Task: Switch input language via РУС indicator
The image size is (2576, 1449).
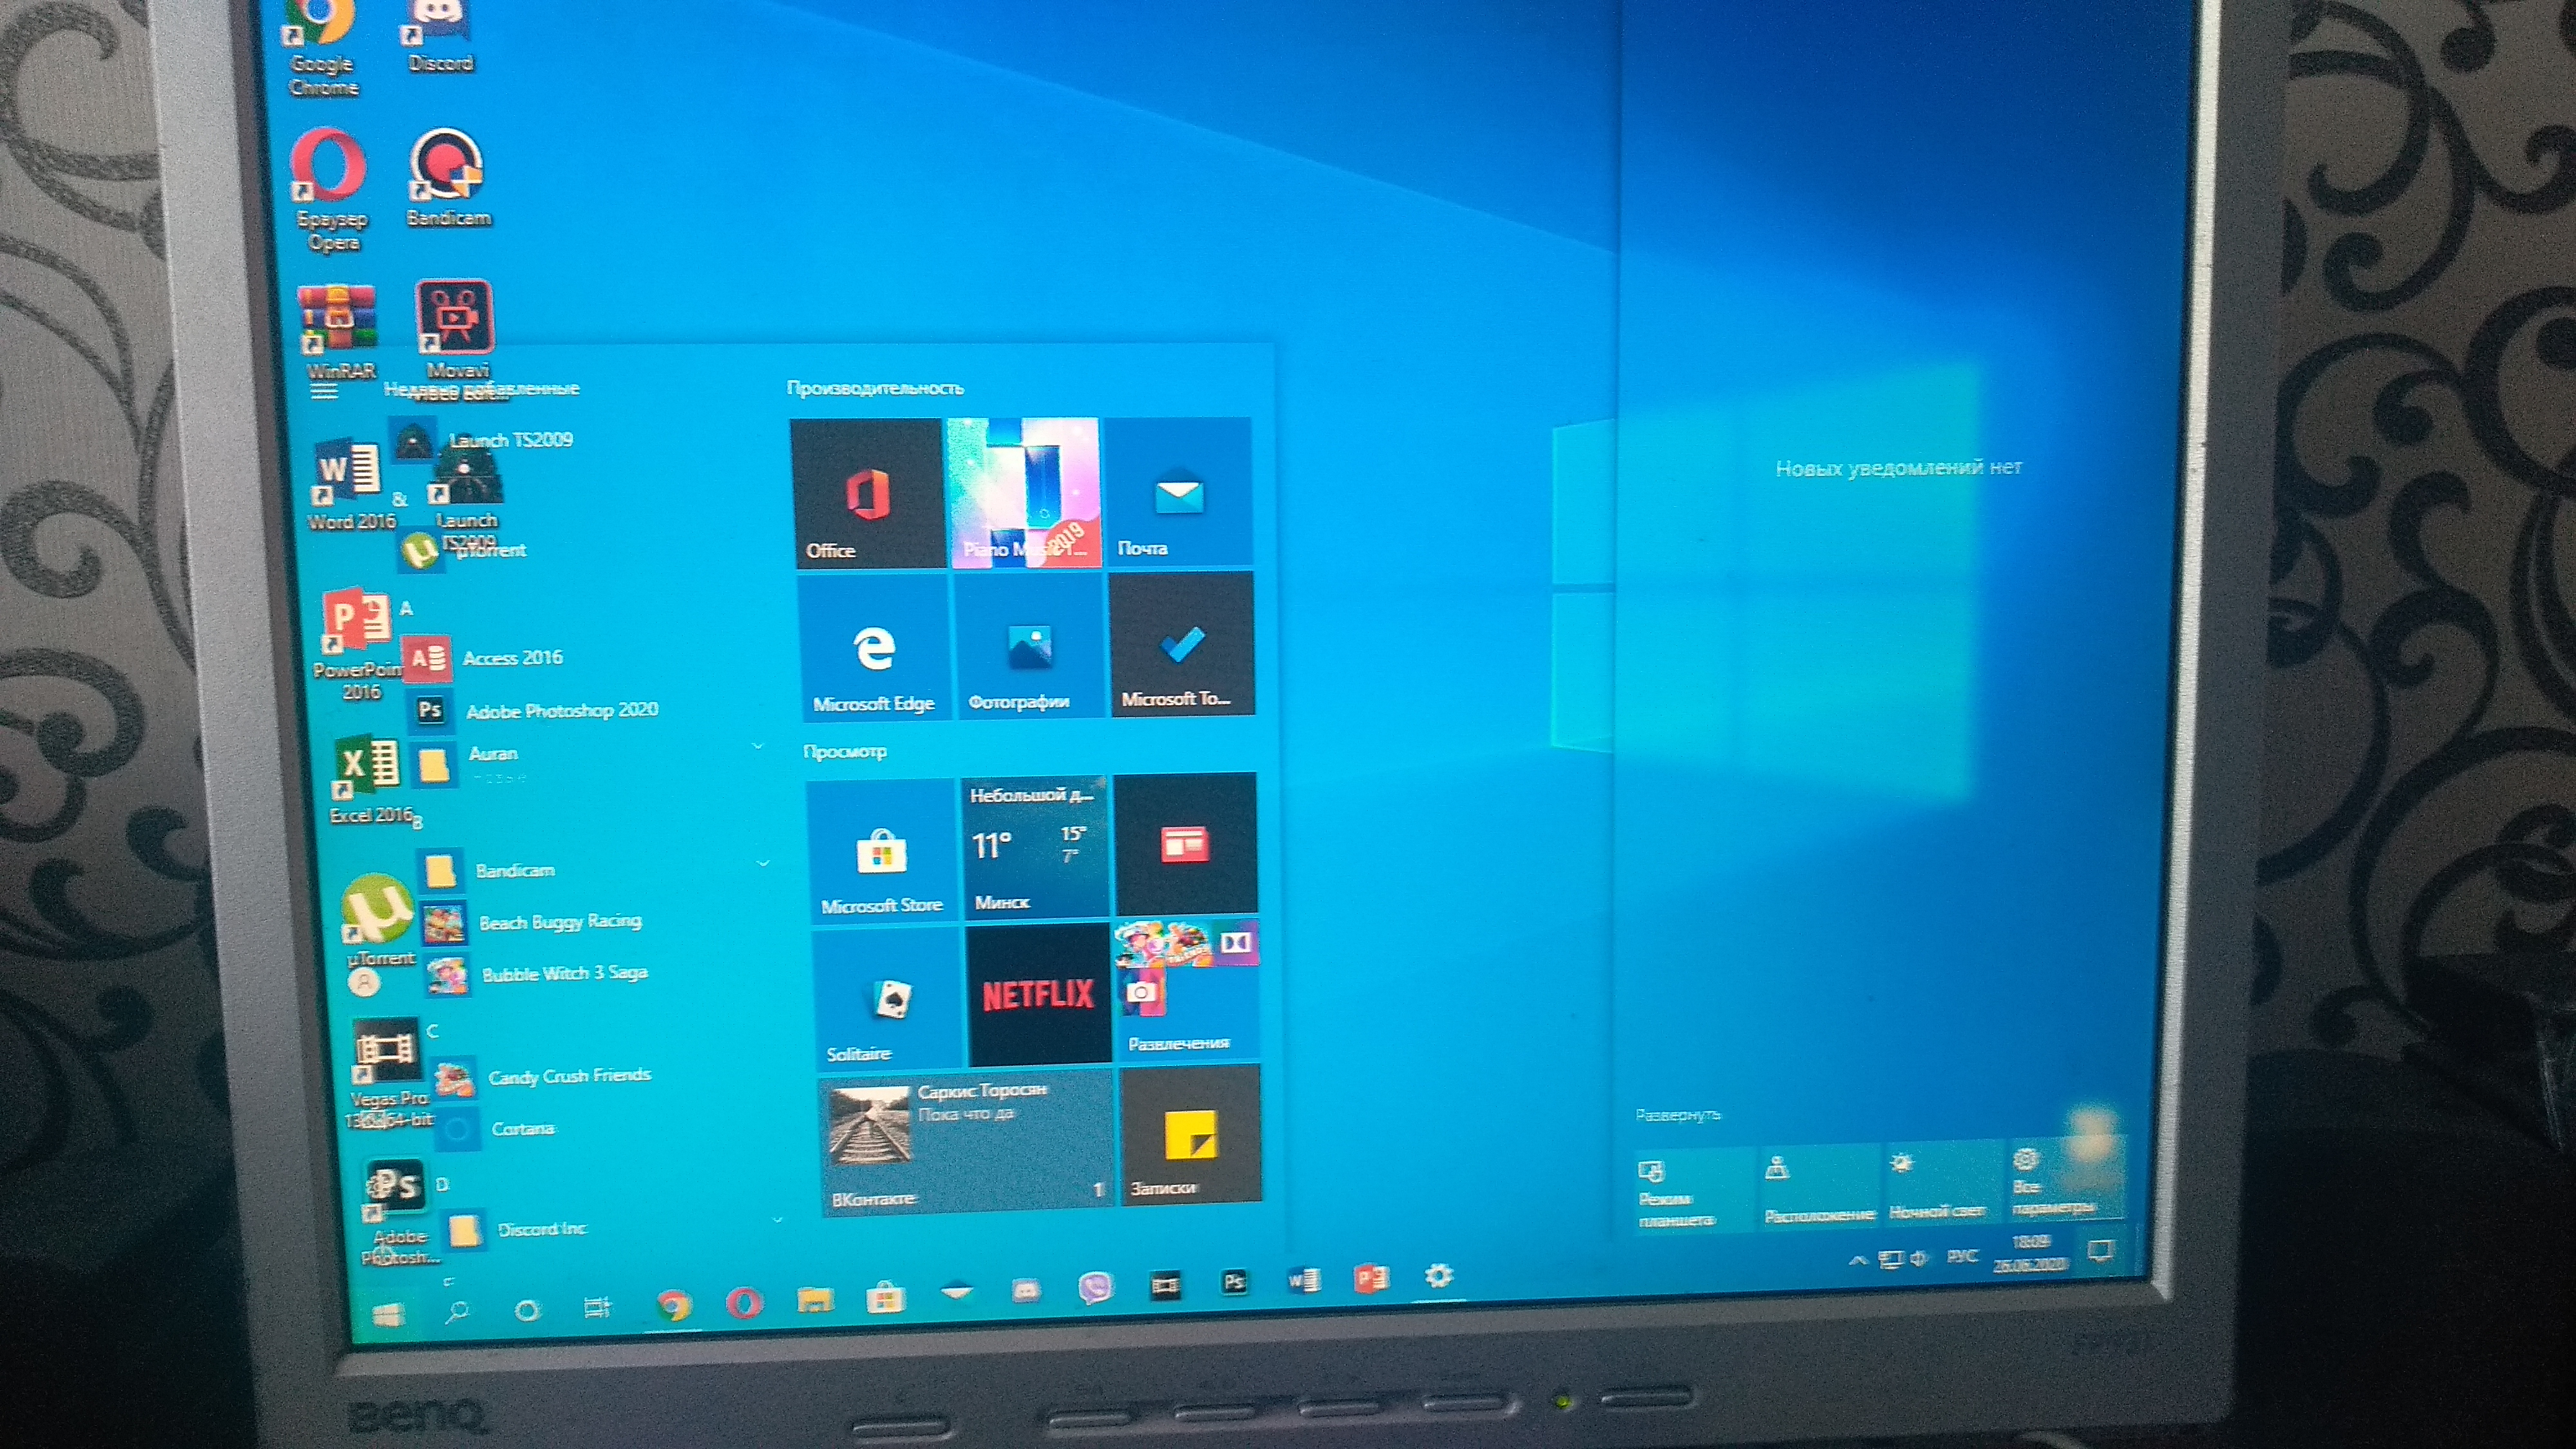Action: click(1962, 1256)
